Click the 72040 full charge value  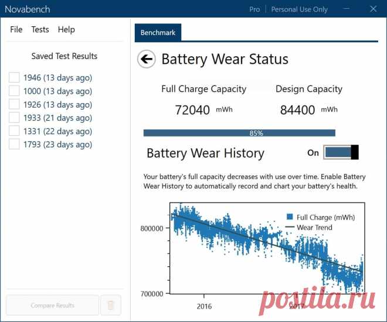[x=192, y=110]
